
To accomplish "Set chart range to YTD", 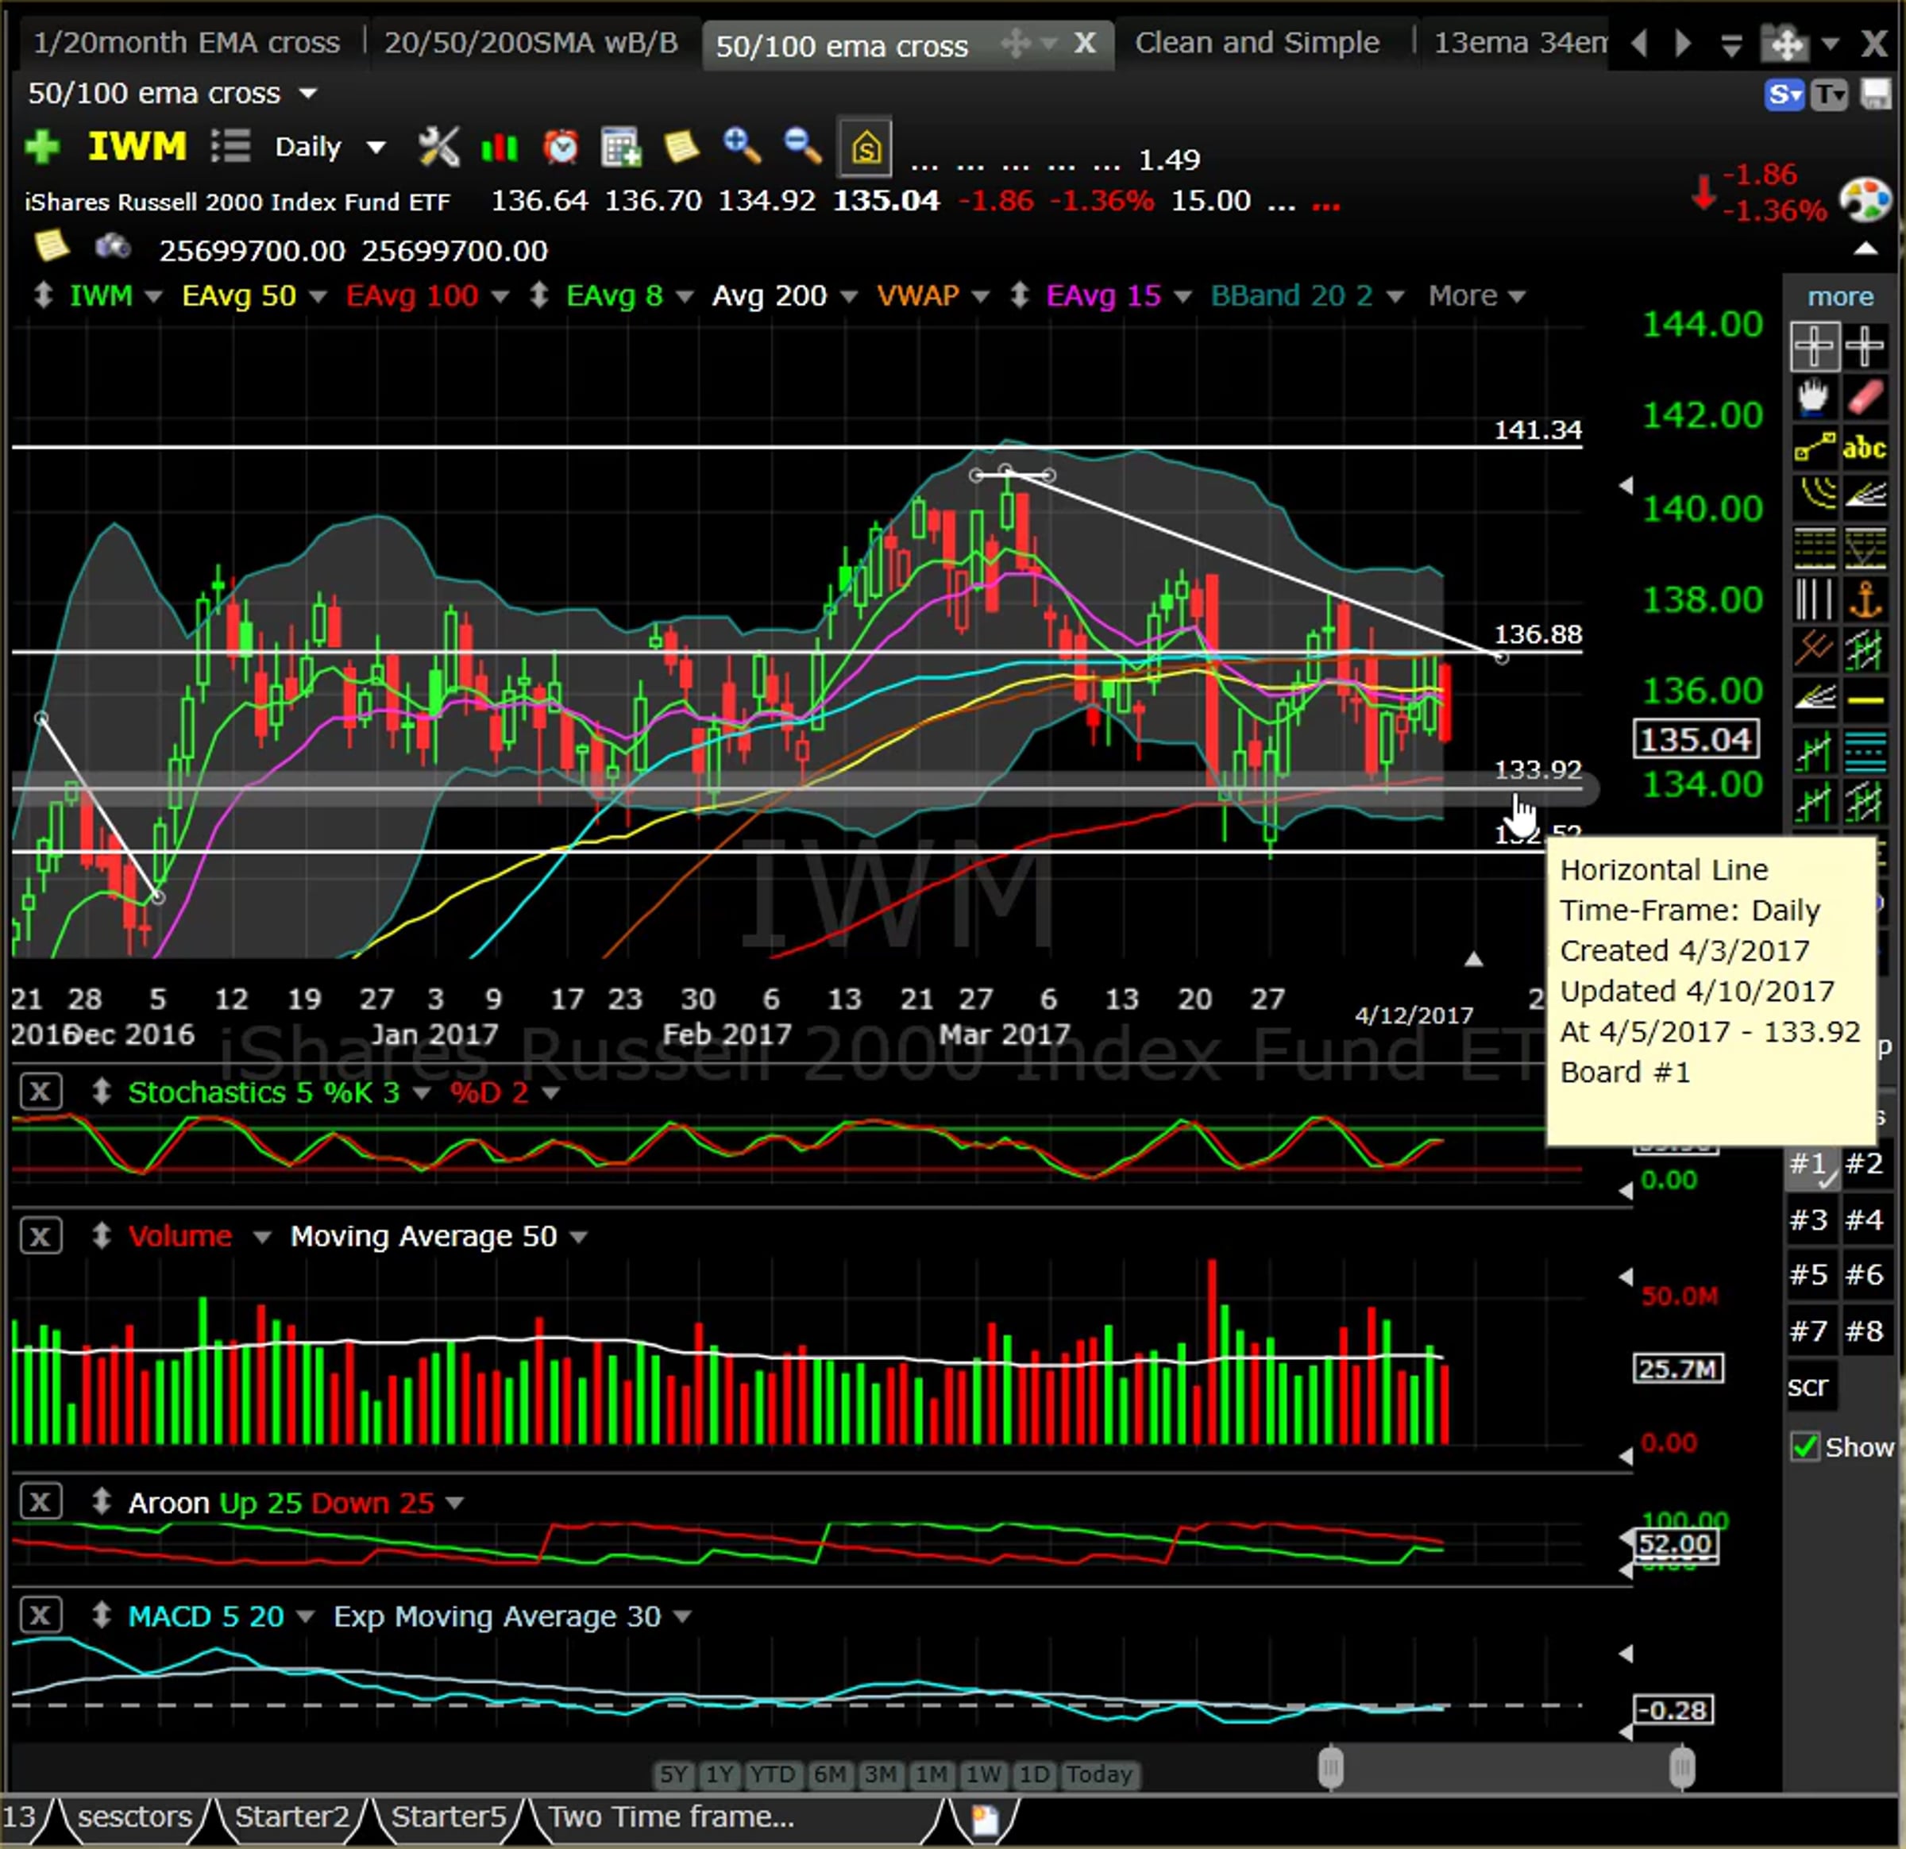I will pyautogui.click(x=772, y=1774).
